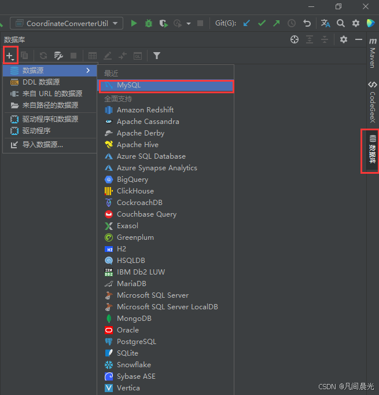Open data source properties wrench icon
This screenshot has width=379, height=395.
coord(58,56)
